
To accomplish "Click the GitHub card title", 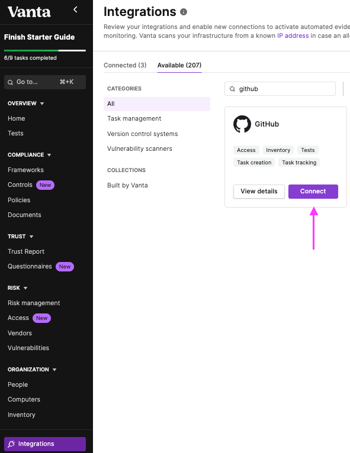I will click(266, 124).
